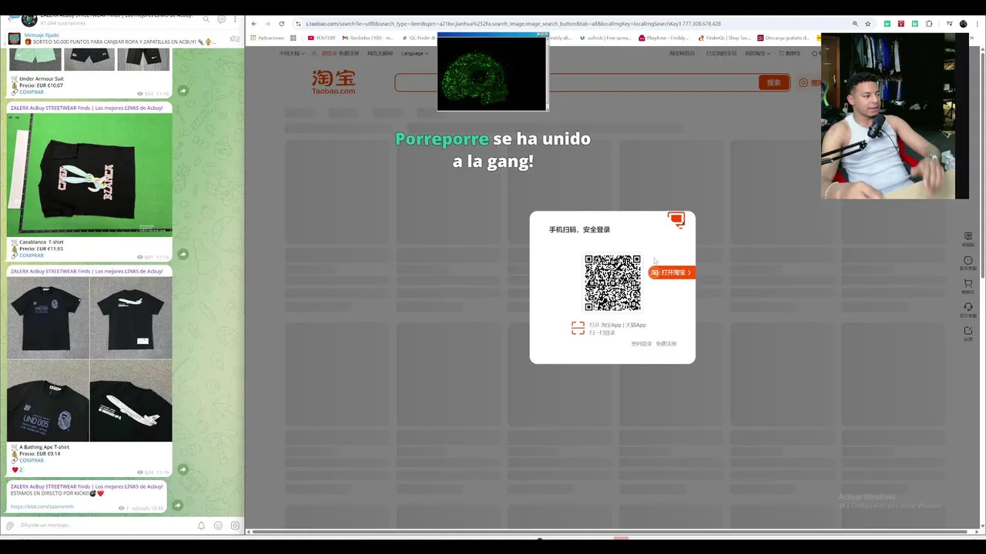Open the kick.com/zalersmith link
986x554 pixels.
coord(42,507)
